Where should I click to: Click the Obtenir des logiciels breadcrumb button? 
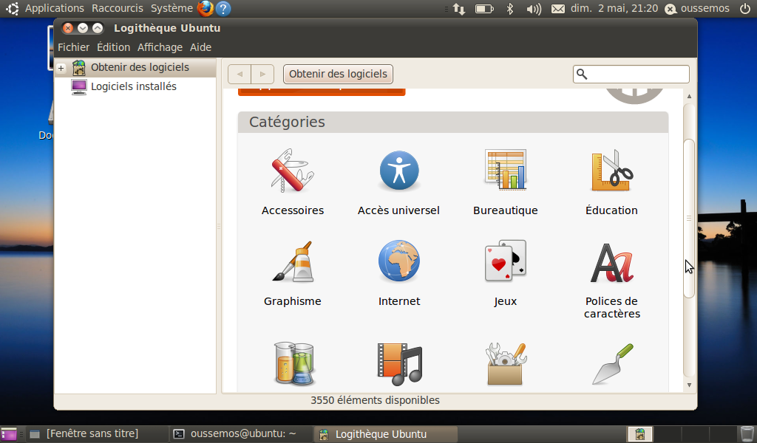tap(338, 74)
